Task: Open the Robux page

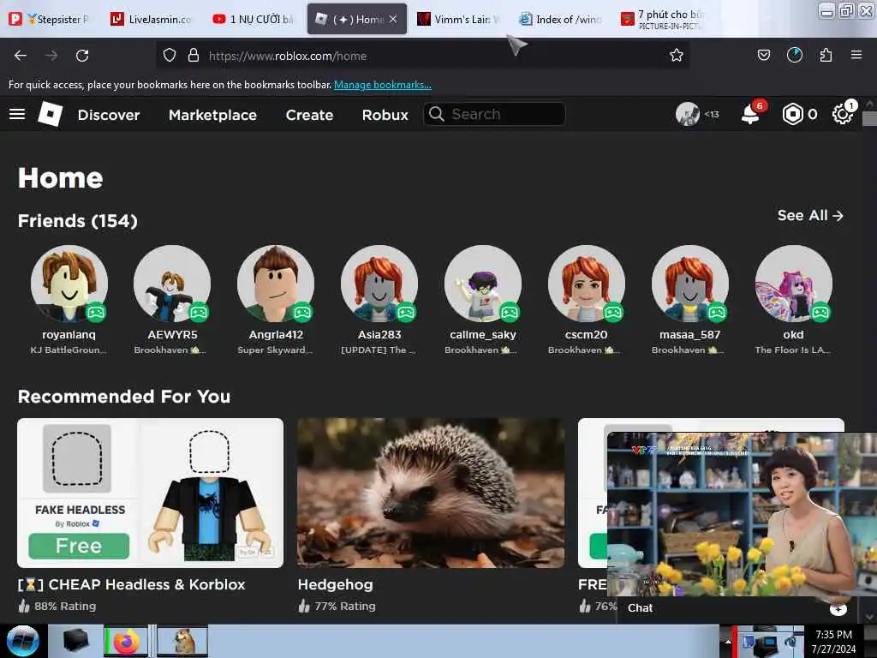Action: click(385, 115)
